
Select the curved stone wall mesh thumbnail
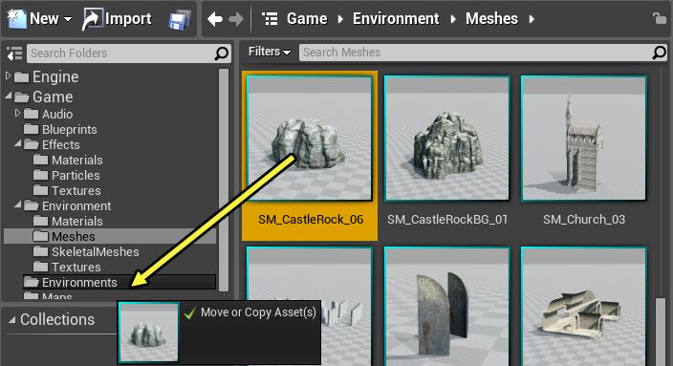coord(447,307)
